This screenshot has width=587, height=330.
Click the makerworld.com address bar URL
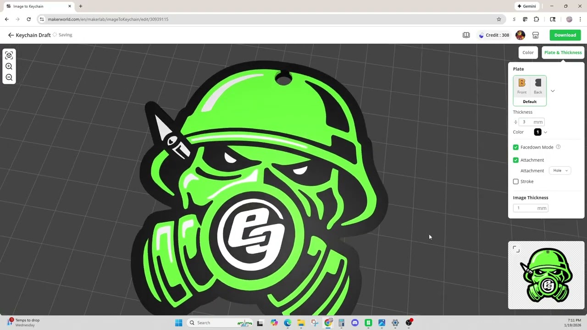[x=108, y=19]
